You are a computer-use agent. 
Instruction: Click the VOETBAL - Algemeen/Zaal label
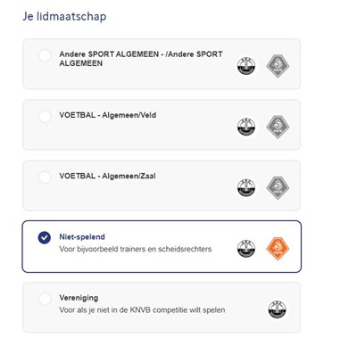[x=107, y=176]
